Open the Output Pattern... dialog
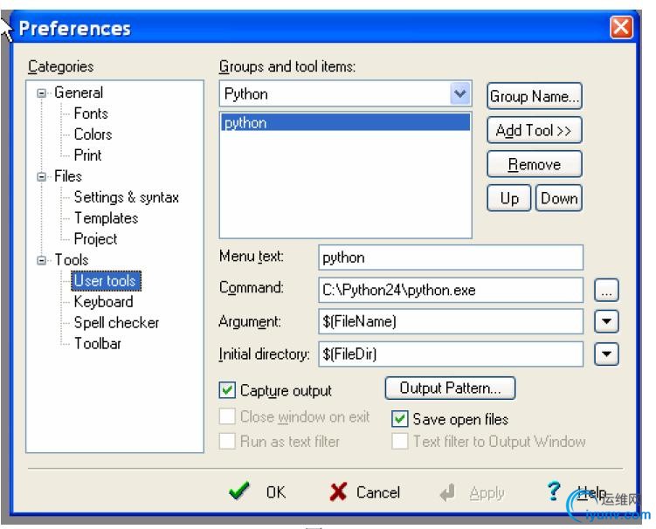 coord(450,388)
